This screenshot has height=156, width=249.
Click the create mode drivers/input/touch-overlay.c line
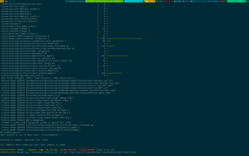point(32,108)
